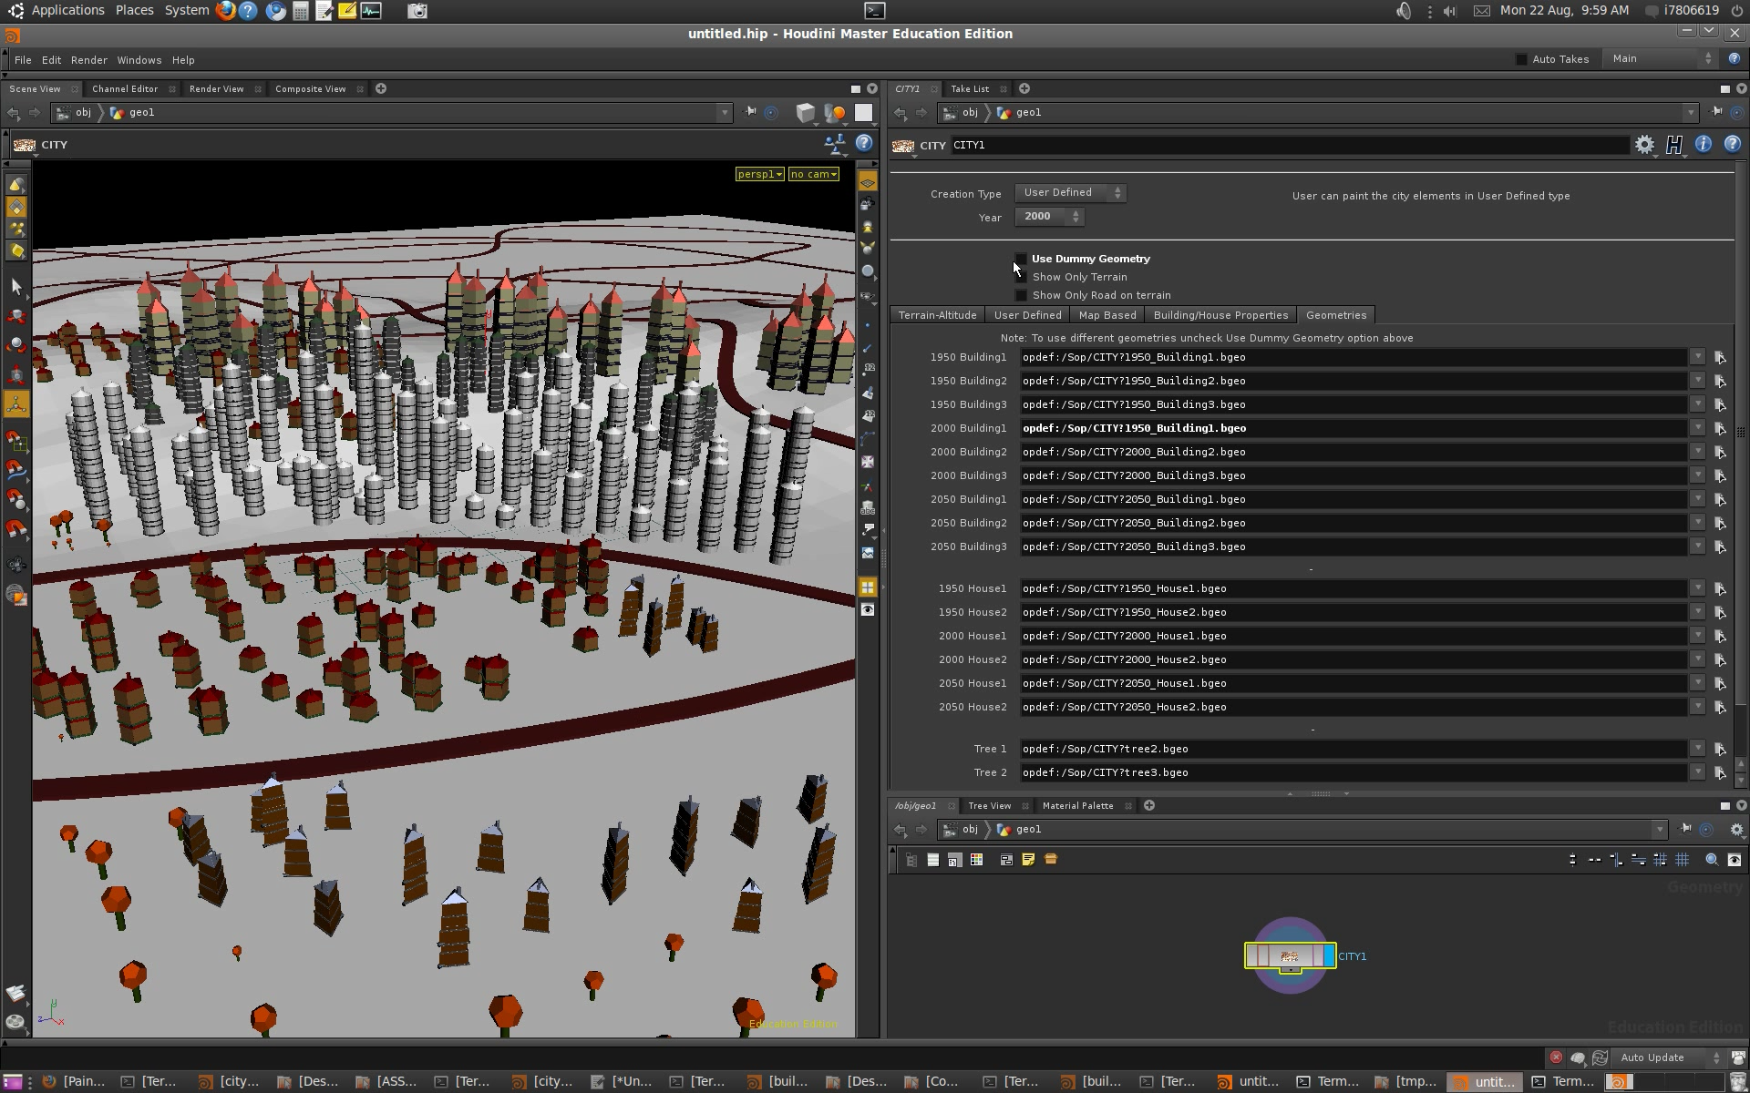Toggle Use Dummy Geometry checkbox
Screen dimensions: 1750x1093
tap(1021, 259)
